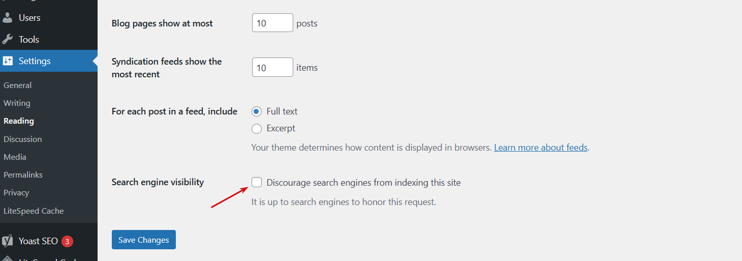
Task: Click the Yoast notification badge showing 3
Action: 67,241
